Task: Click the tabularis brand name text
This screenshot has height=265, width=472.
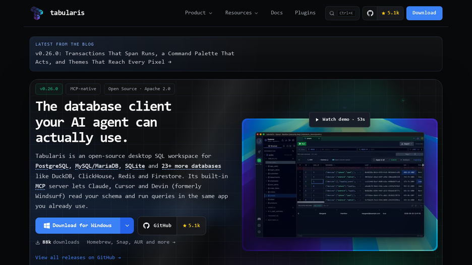Action: (x=67, y=13)
